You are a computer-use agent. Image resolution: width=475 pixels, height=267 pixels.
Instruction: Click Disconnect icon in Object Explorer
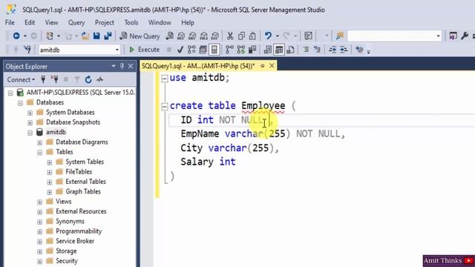click(54, 79)
